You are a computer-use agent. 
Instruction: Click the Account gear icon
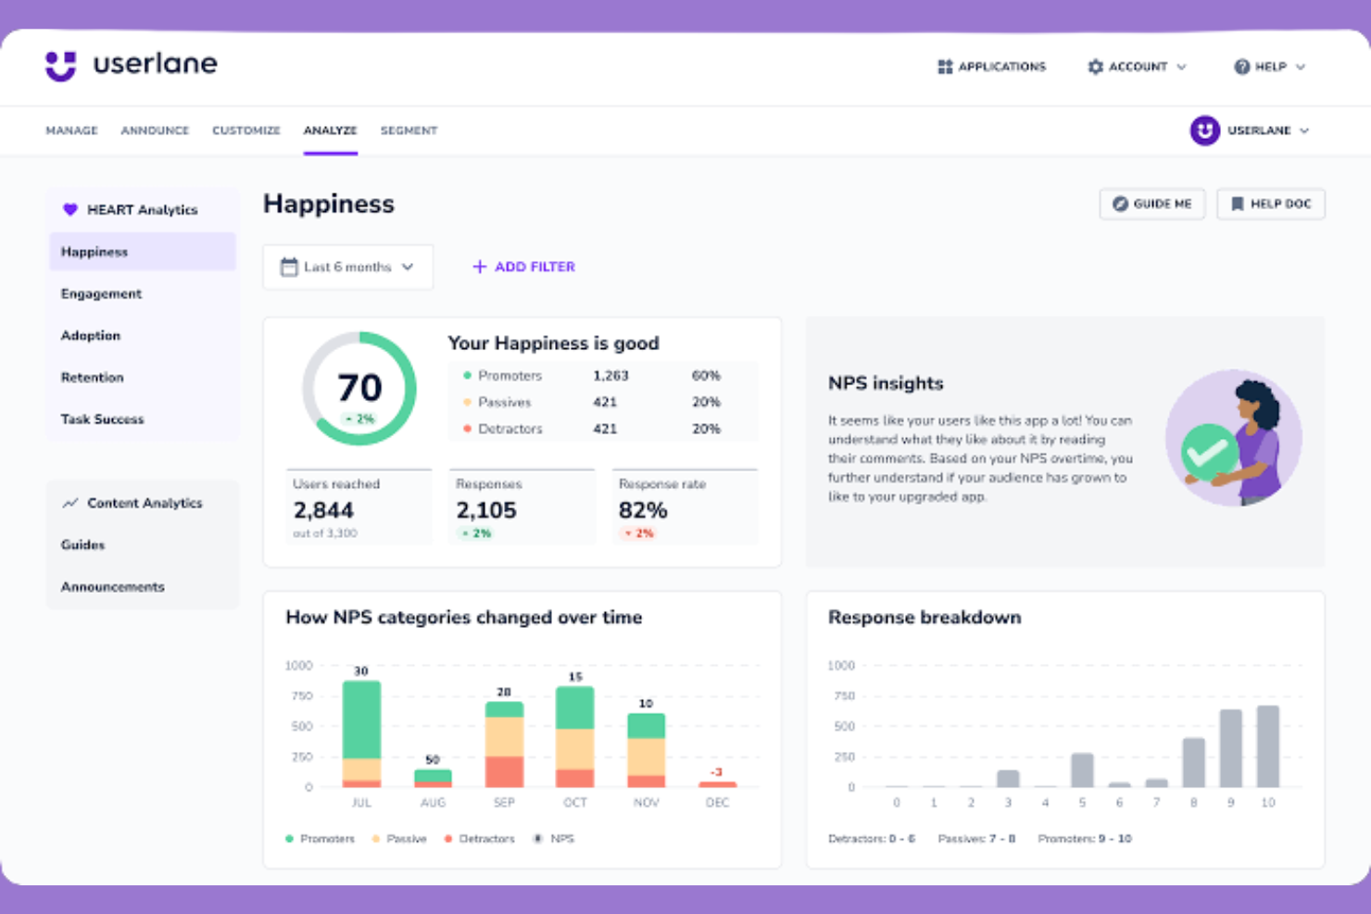pyautogui.click(x=1095, y=67)
